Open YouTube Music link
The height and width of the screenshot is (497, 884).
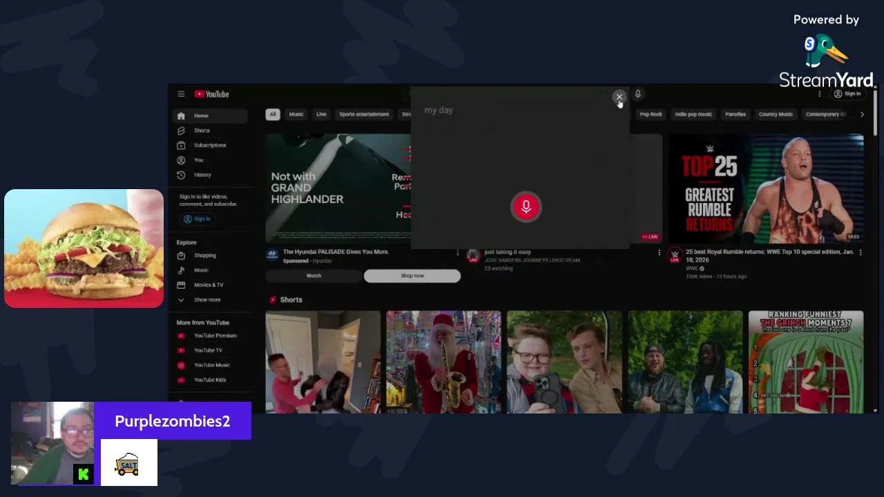click(x=210, y=365)
